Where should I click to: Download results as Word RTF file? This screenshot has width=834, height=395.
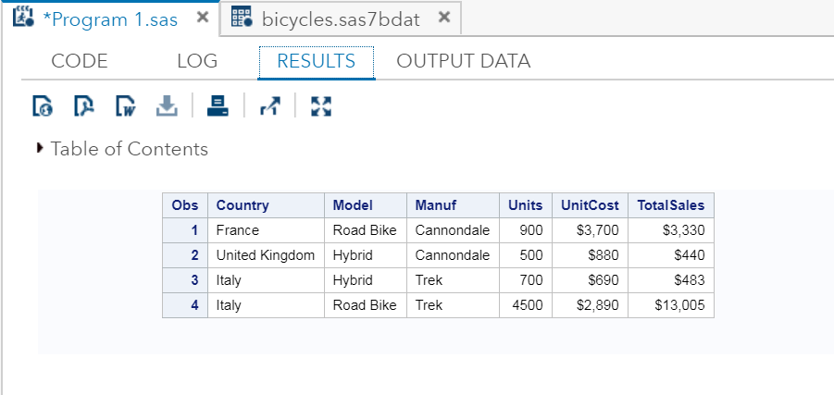tap(125, 107)
